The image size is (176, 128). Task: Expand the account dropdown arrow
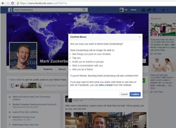(168, 10)
